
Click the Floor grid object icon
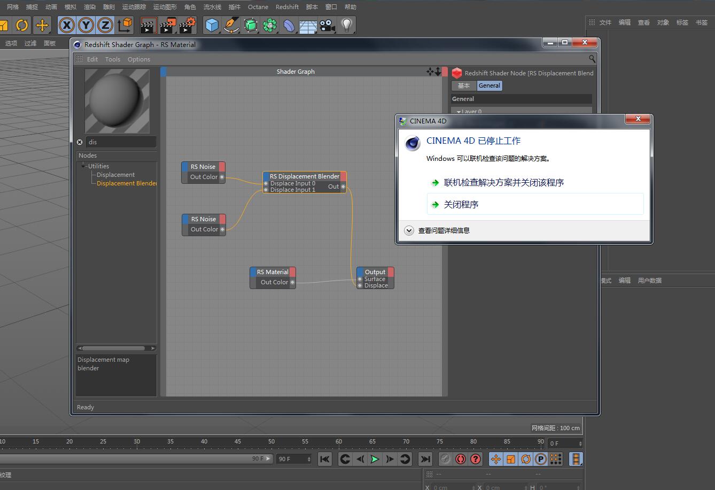pyautogui.click(x=308, y=25)
